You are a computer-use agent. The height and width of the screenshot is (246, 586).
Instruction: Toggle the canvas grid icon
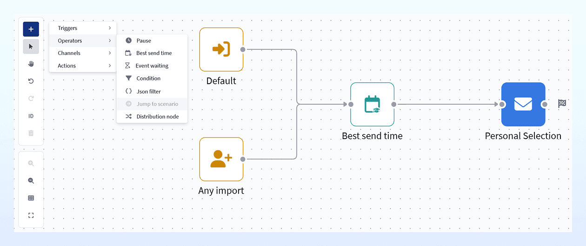tap(31, 198)
